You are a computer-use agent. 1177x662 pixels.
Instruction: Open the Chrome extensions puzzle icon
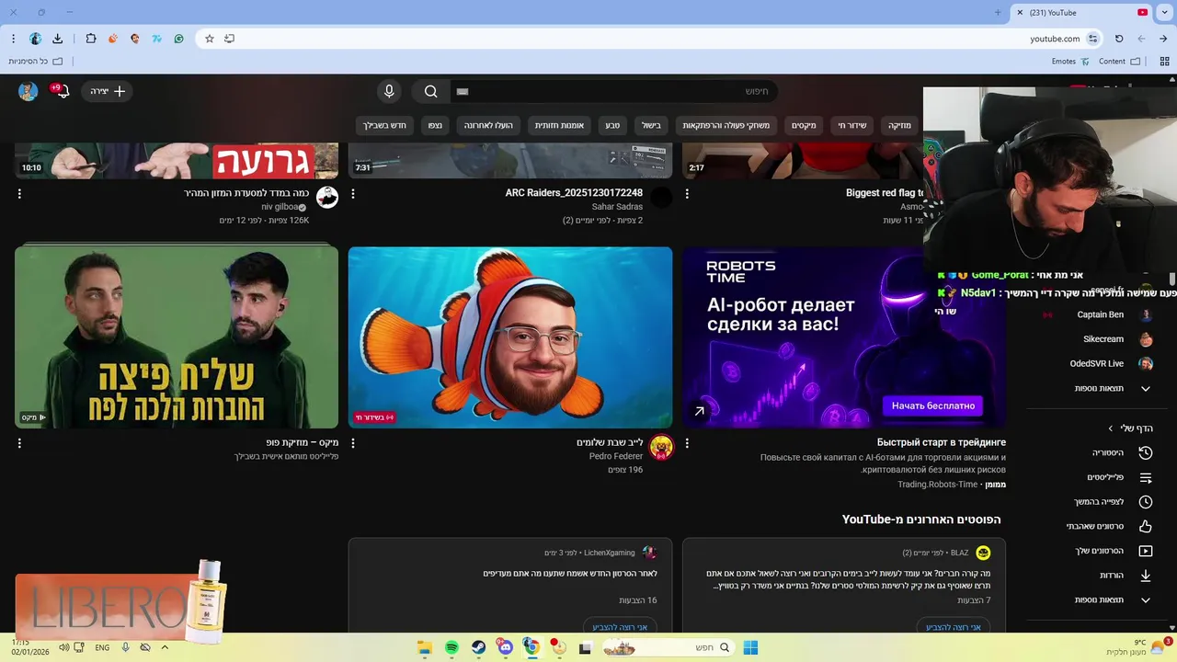(x=91, y=39)
